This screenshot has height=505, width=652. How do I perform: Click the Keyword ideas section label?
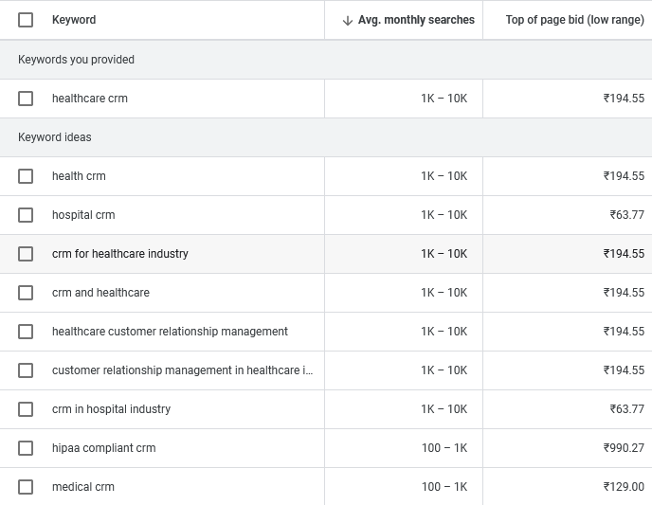pyautogui.click(x=55, y=137)
